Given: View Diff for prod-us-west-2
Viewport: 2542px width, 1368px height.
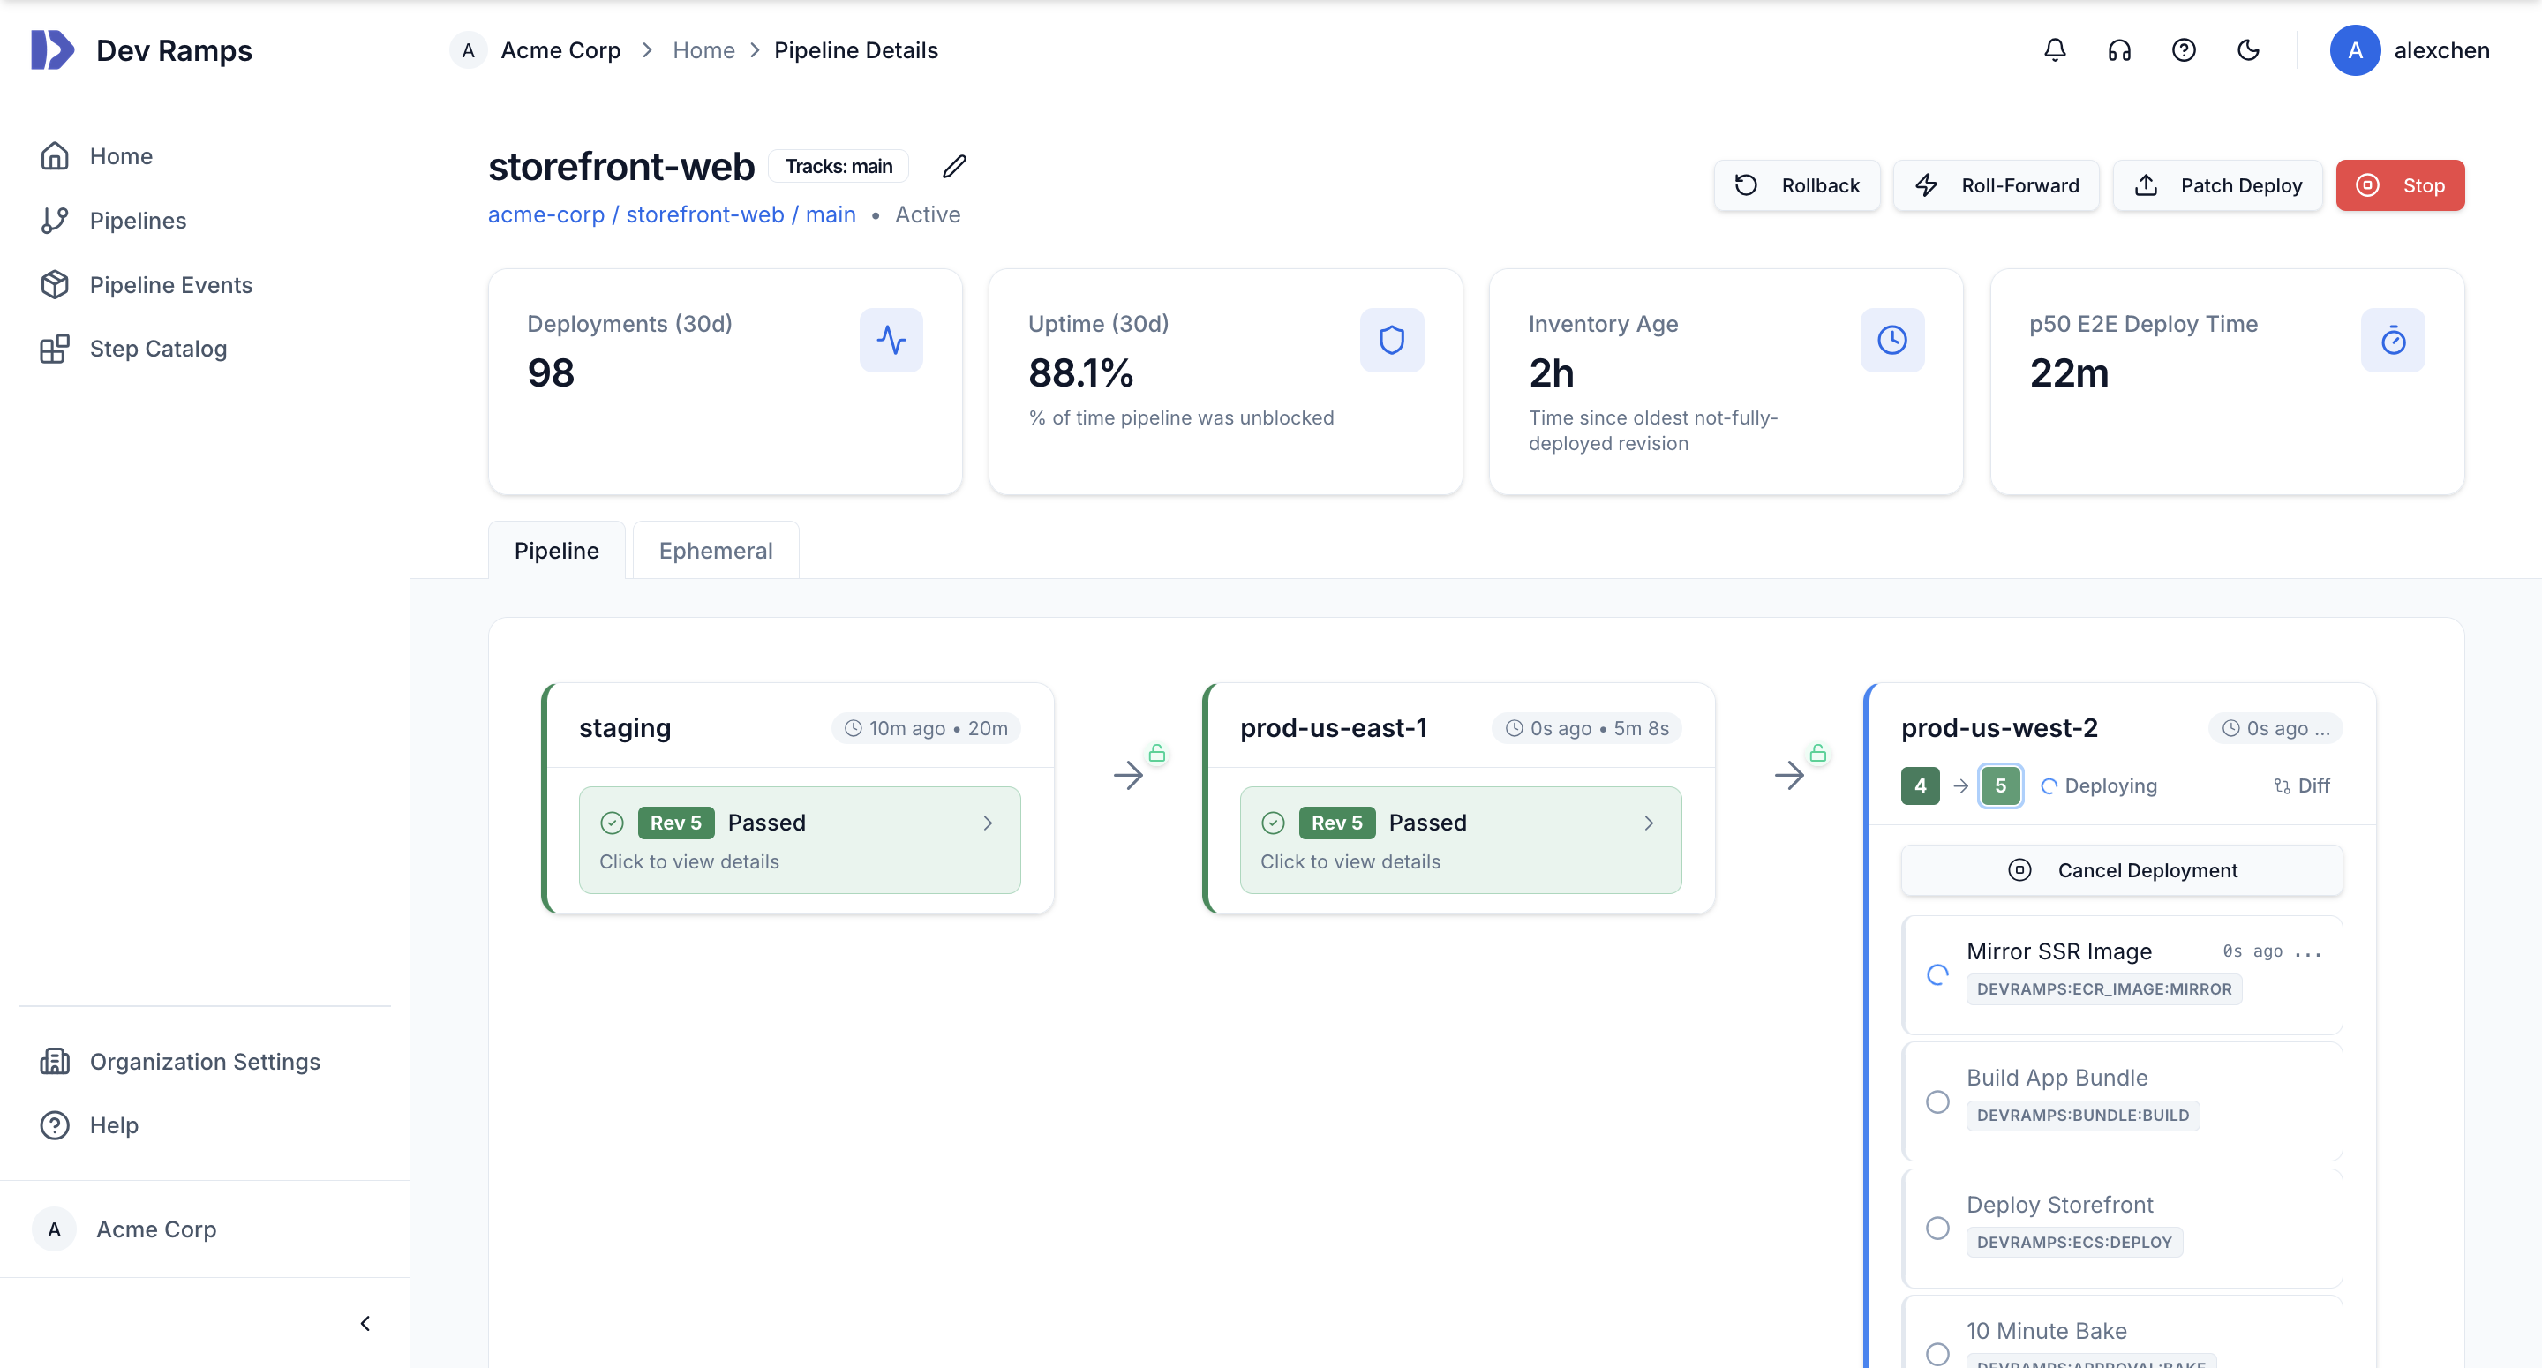Looking at the screenshot, I should click(2303, 785).
